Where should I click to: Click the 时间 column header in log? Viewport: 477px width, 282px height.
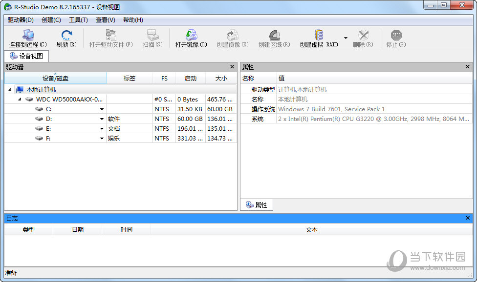pos(126,229)
